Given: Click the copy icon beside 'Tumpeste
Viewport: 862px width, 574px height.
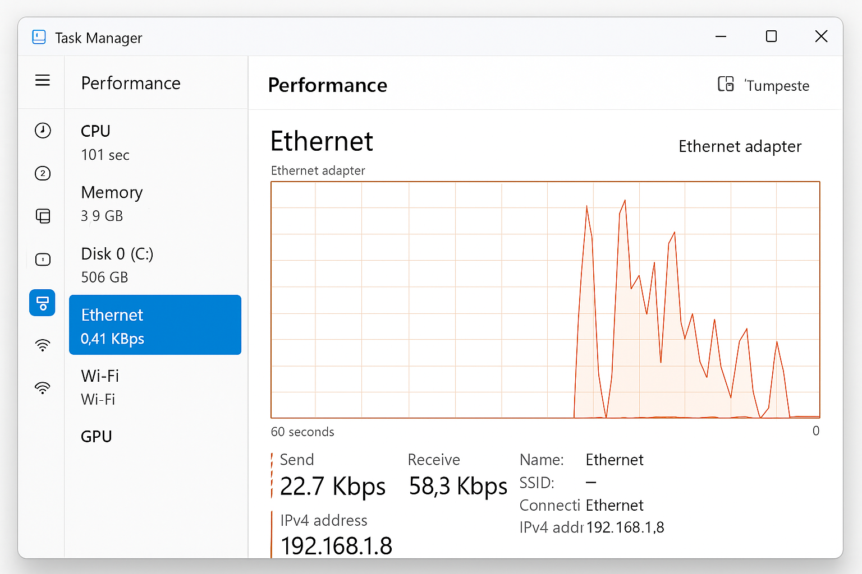Looking at the screenshot, I should click(x=726, y=84).
